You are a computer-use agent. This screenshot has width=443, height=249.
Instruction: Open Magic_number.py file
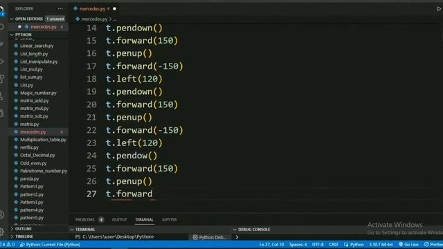click(x=38, y=93)
